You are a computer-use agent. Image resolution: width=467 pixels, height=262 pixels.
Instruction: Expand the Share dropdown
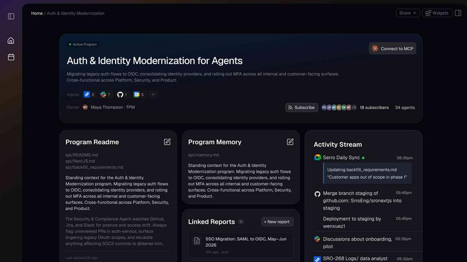(x=407, y=13)
